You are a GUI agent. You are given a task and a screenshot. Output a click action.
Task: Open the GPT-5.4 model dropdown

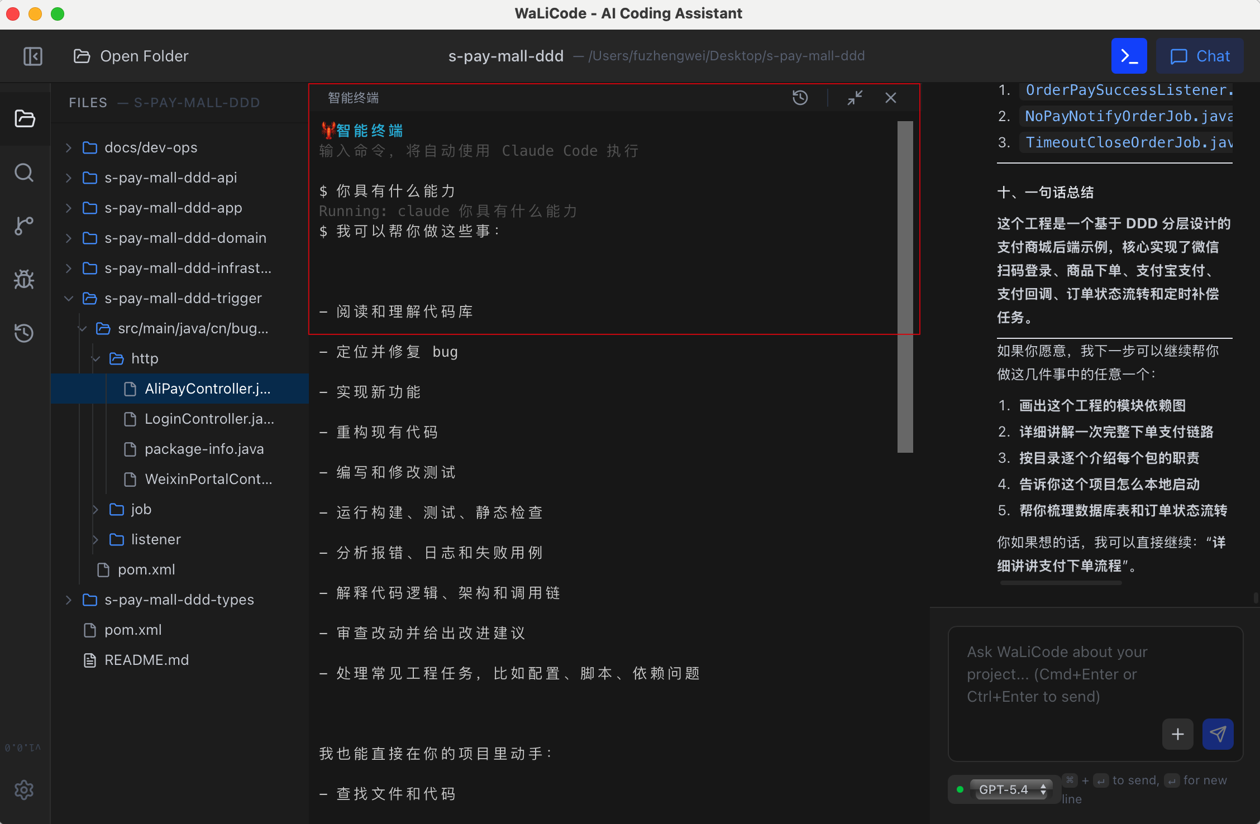click(x=1011, y=789)
